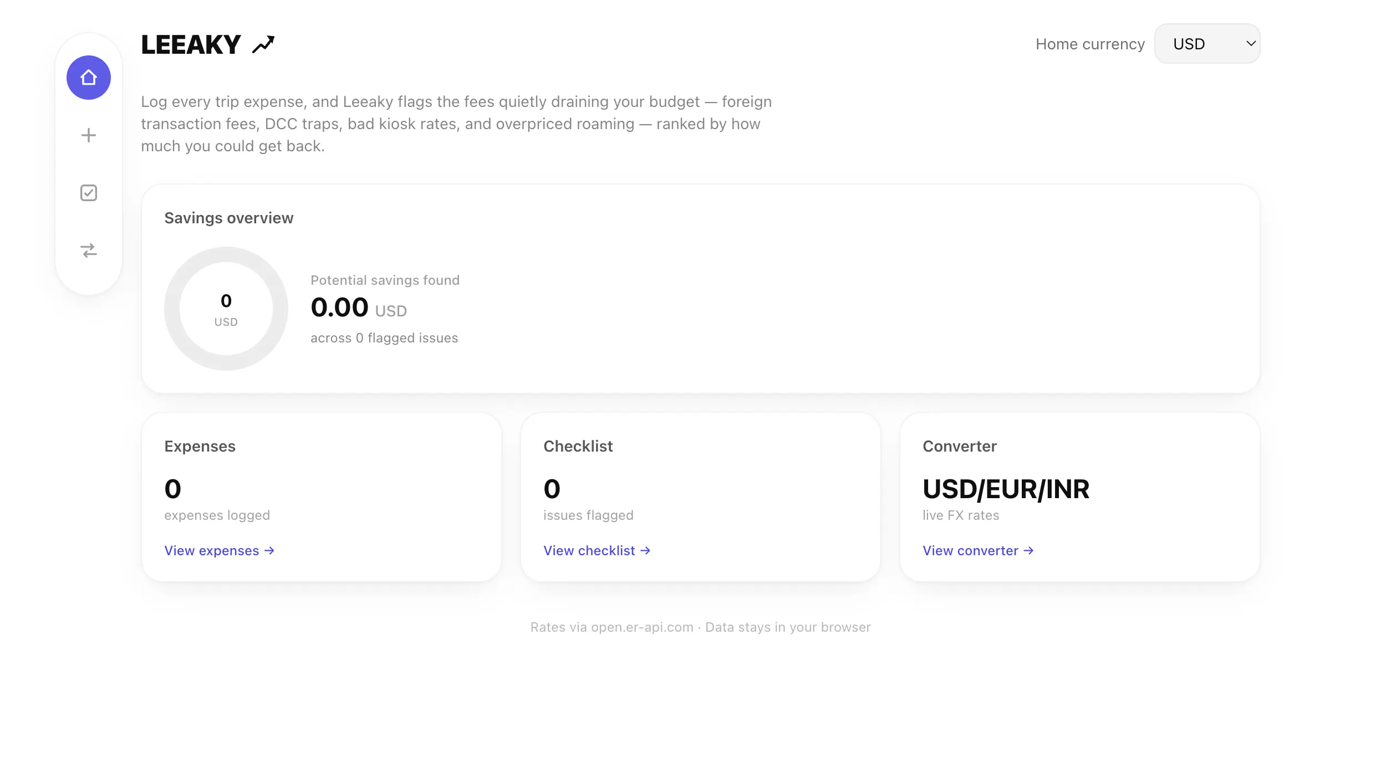Click the dropdown chevron next to USD
This screenshot has height=768, width=1386.
coord(1251,43)
